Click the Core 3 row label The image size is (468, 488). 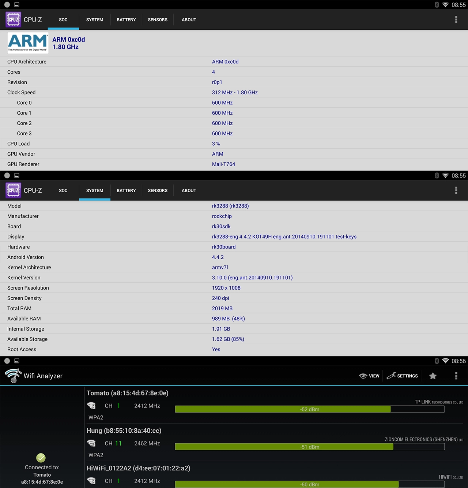tap(24, 134)
